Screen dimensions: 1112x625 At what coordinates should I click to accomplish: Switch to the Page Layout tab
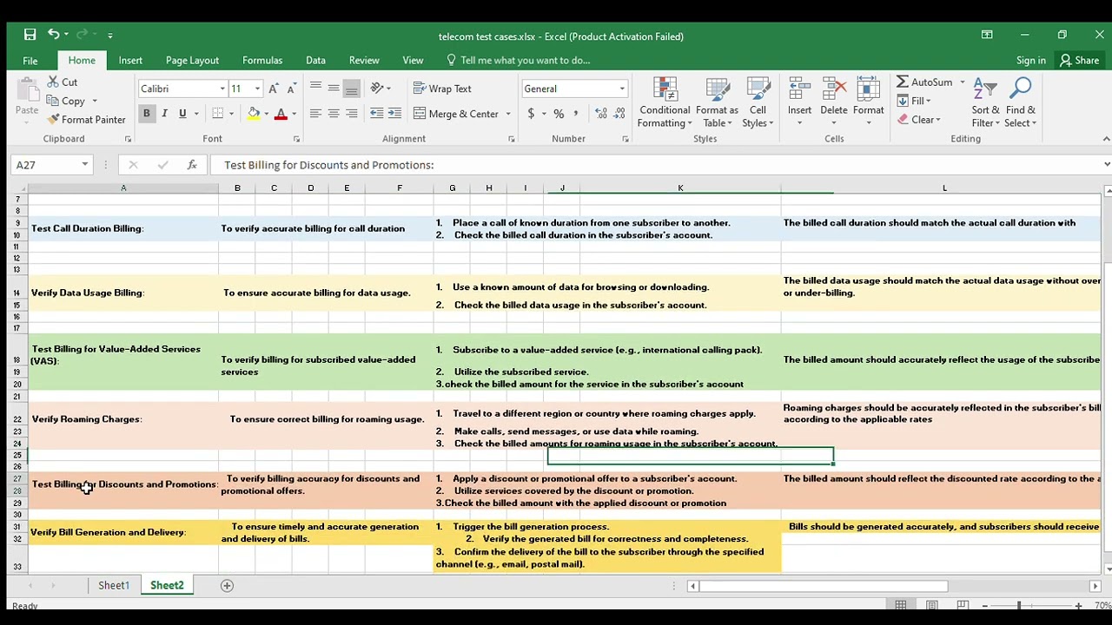pos(192,61)
